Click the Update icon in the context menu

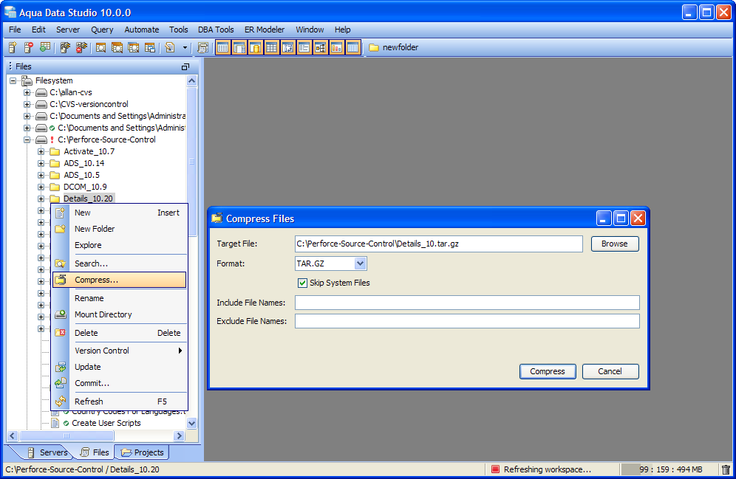(x=61, y=367)
